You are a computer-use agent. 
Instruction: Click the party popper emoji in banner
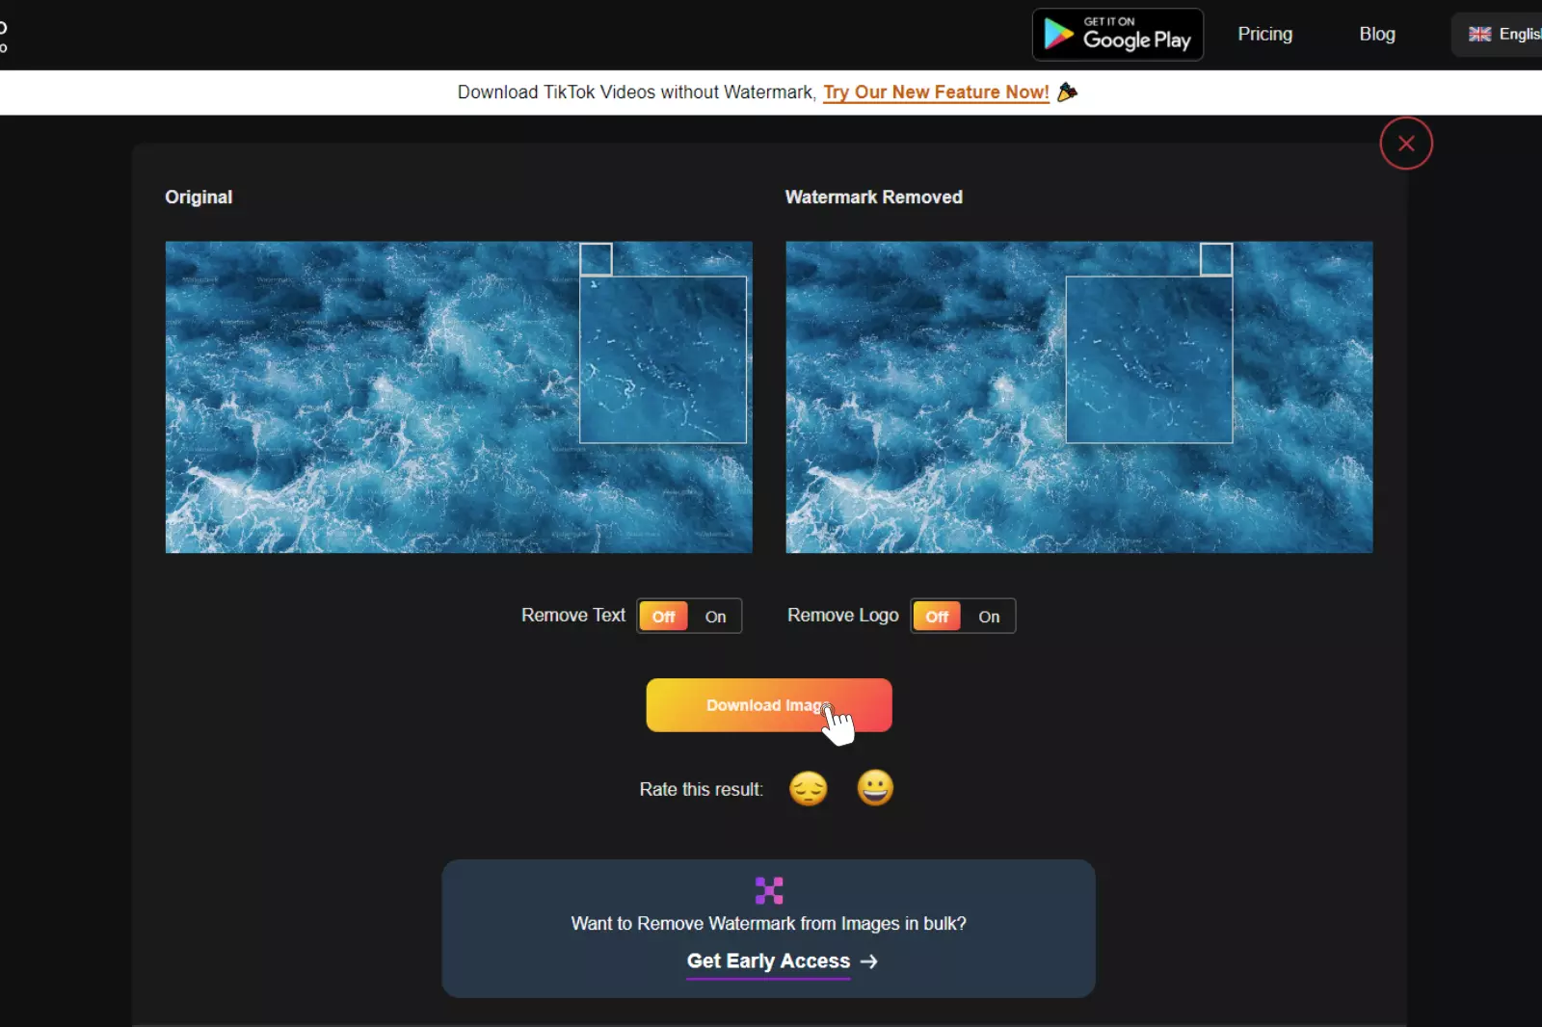[1067, 92]
